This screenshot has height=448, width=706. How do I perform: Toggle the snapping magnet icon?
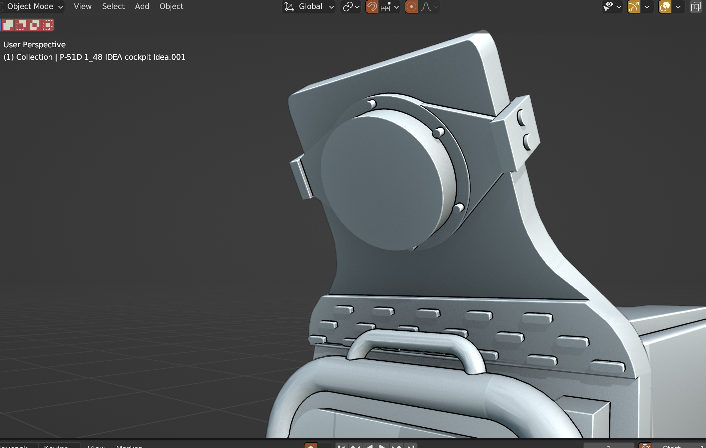[x=372, y=7]
